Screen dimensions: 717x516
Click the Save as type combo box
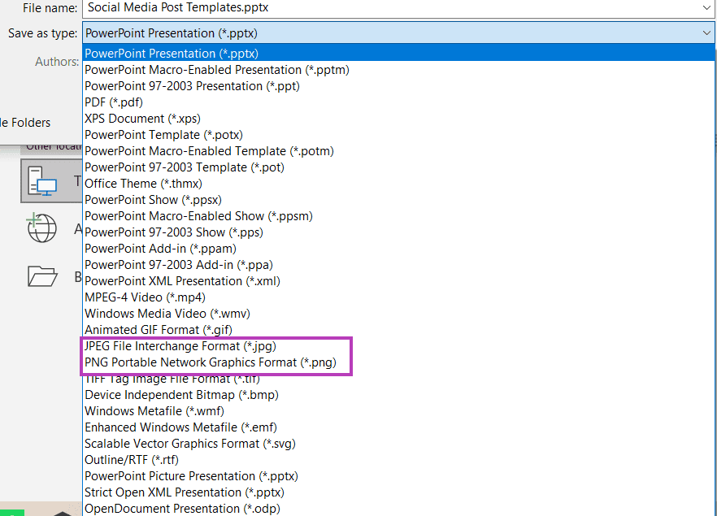point(398,33)
